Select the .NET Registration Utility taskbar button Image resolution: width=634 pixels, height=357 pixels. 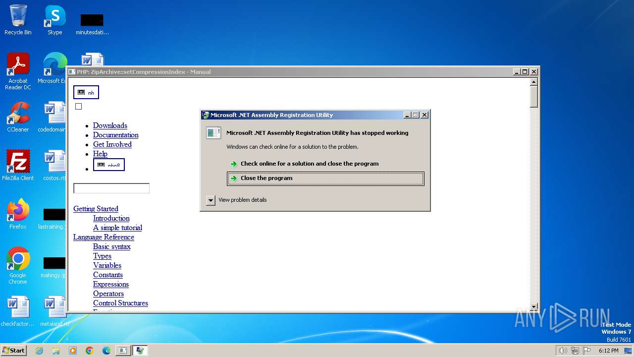click(140, 351)
